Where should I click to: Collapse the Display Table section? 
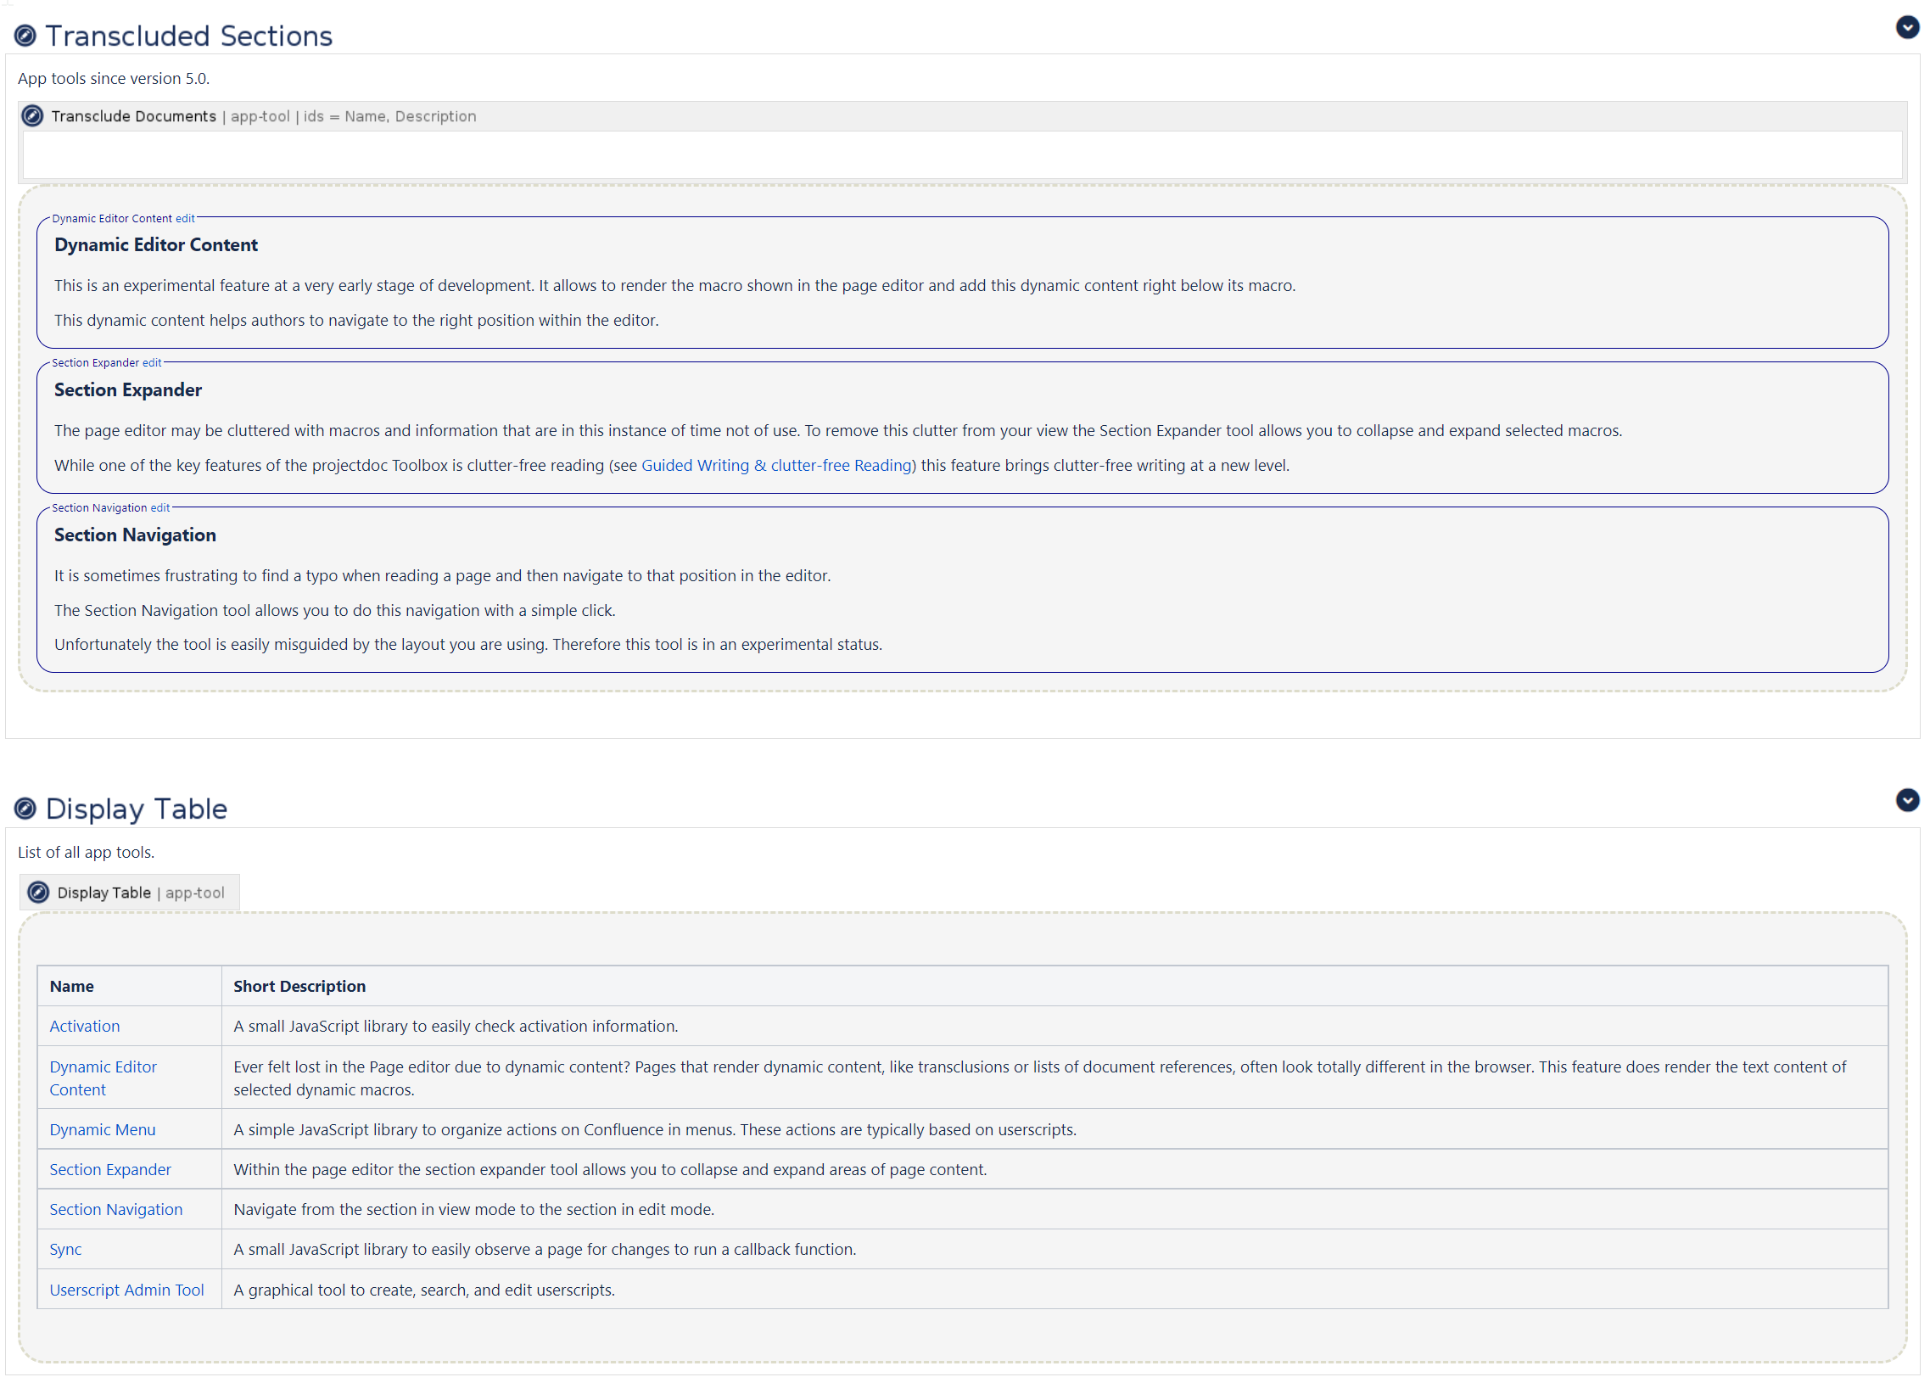click(x=1907, y=800)
